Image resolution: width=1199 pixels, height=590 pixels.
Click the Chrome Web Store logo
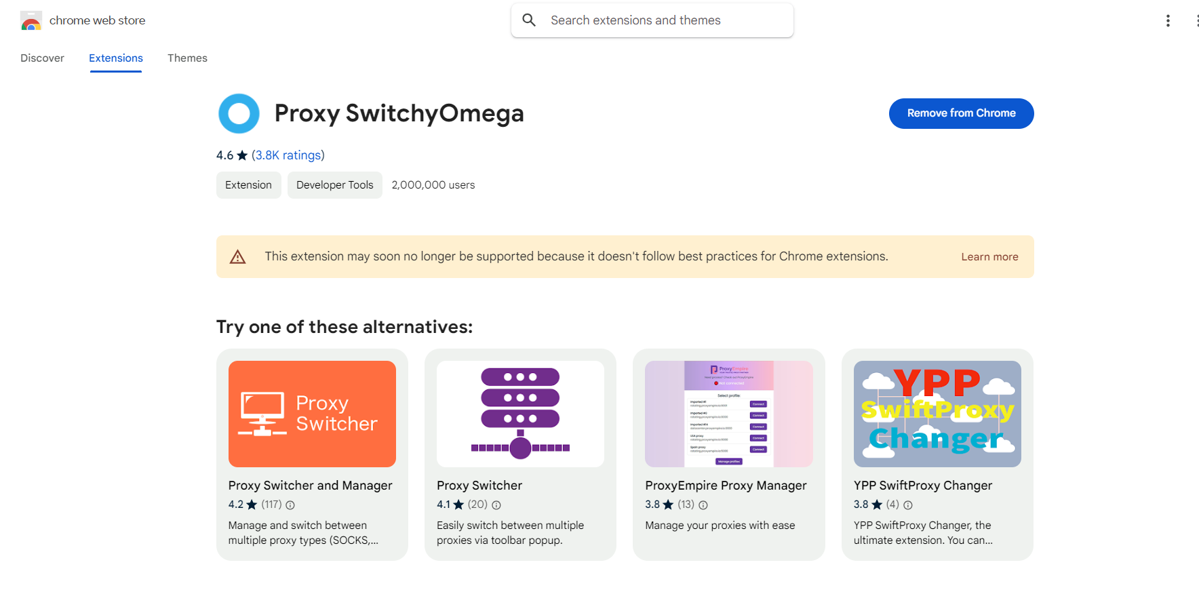pyautogui.click(x=31, y=20)
